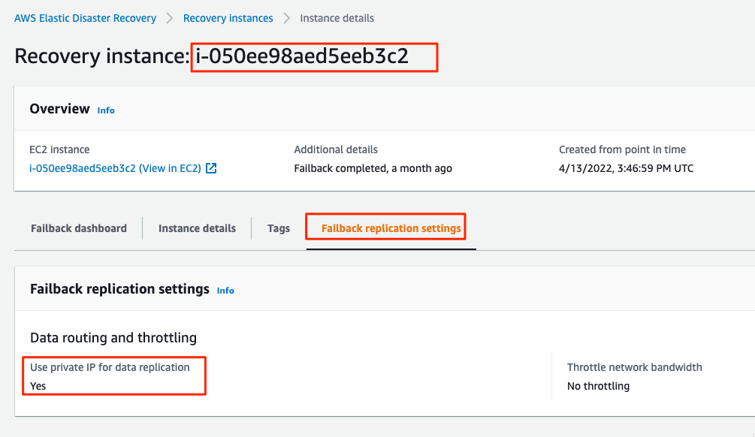
Task: Open the EC2 instance in a new tab via external-link icon
Action: coord(210,168)
